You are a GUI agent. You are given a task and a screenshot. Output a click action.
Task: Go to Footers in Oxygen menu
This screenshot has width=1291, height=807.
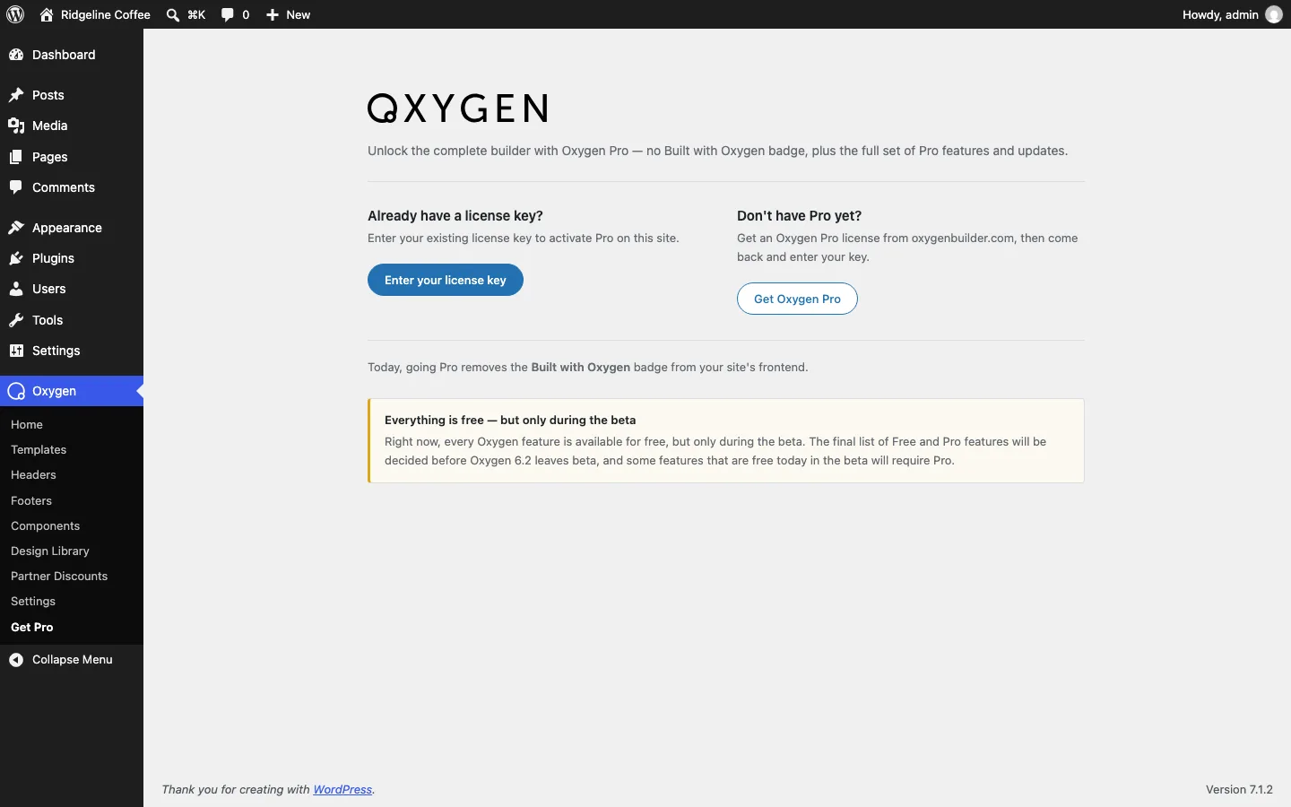click(31, 501)
